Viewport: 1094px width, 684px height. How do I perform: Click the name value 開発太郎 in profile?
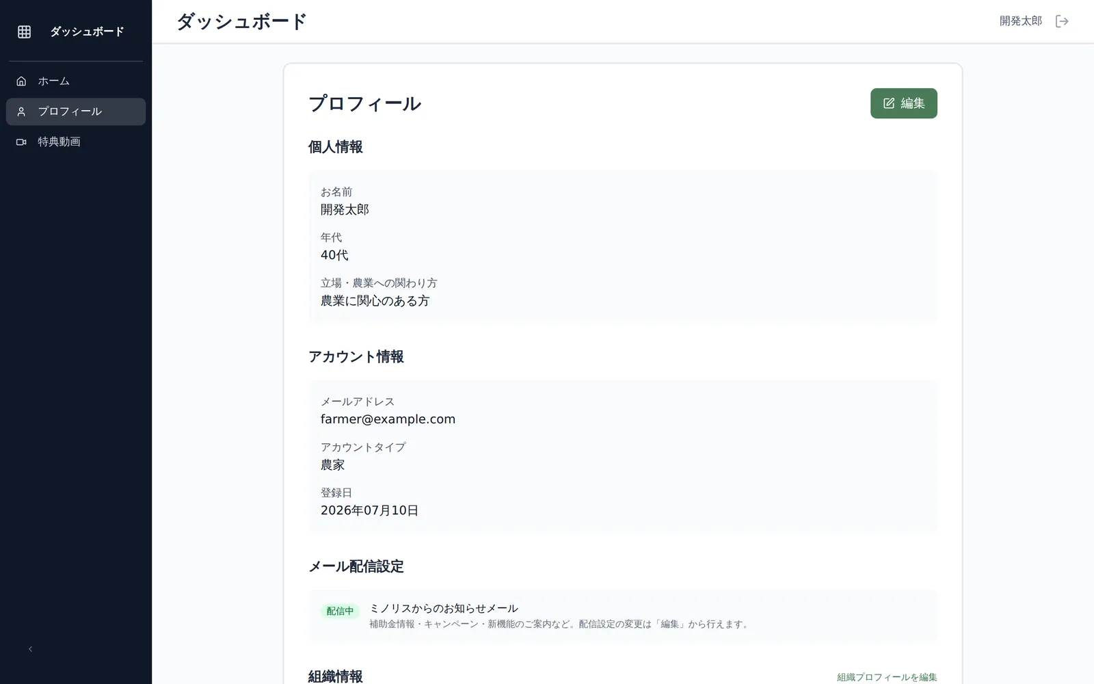345,210
